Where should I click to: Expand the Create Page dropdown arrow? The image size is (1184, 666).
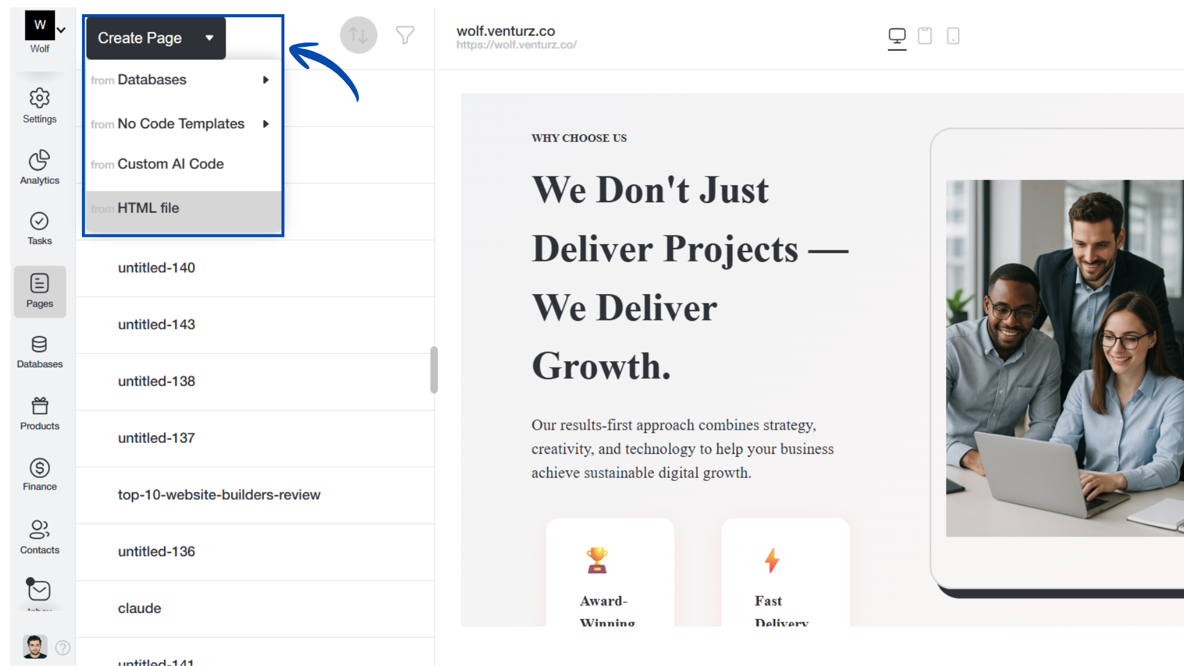pos(210,38)
